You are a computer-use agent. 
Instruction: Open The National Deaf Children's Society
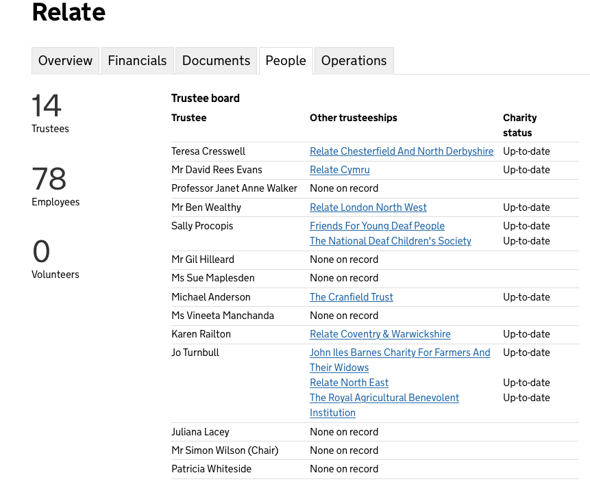390,241
